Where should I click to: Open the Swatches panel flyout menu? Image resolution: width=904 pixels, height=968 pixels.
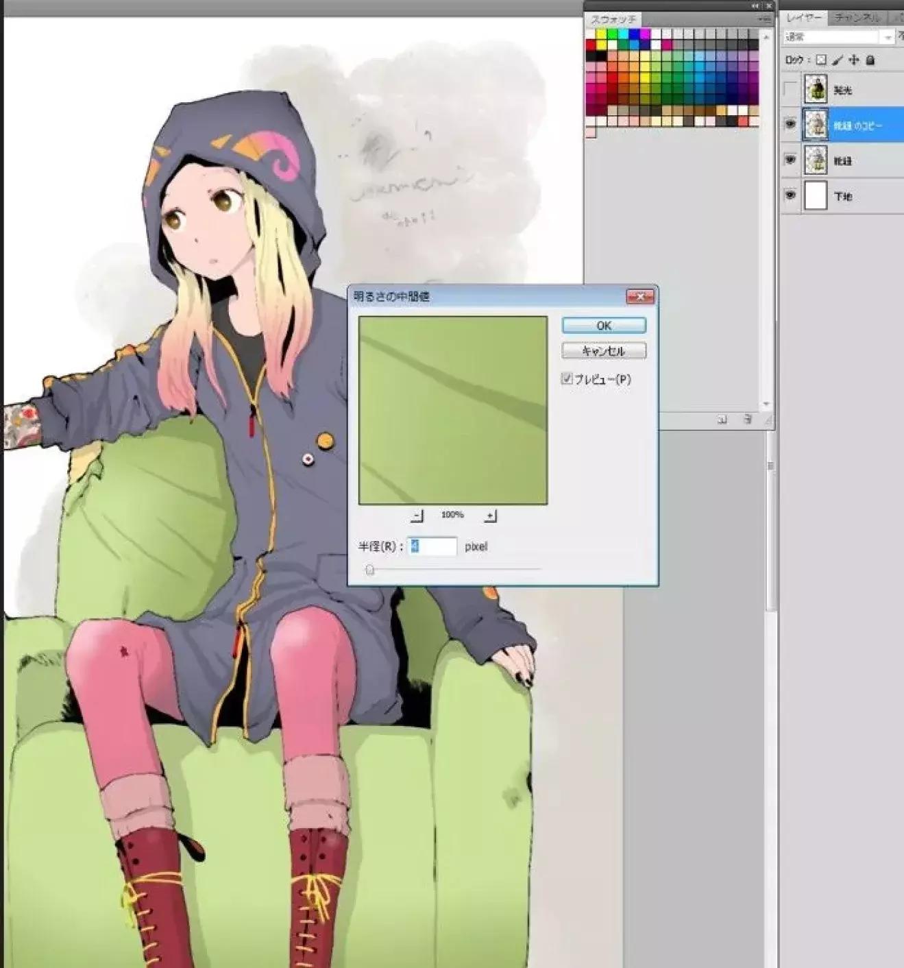point(765,19)
